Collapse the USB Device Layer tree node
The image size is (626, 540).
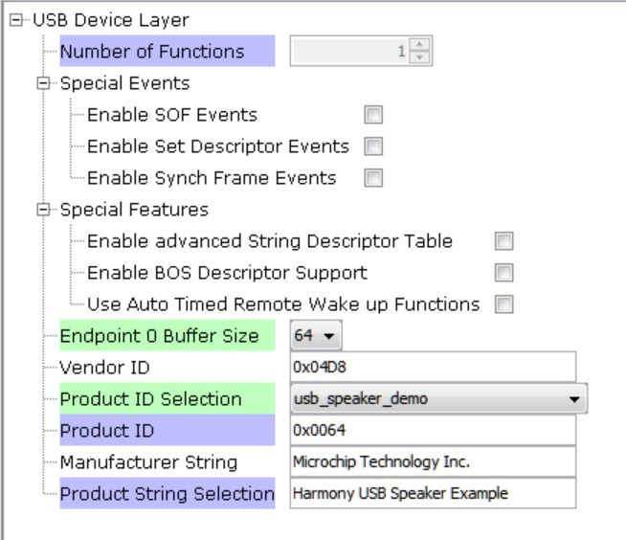tap(15, 20)
